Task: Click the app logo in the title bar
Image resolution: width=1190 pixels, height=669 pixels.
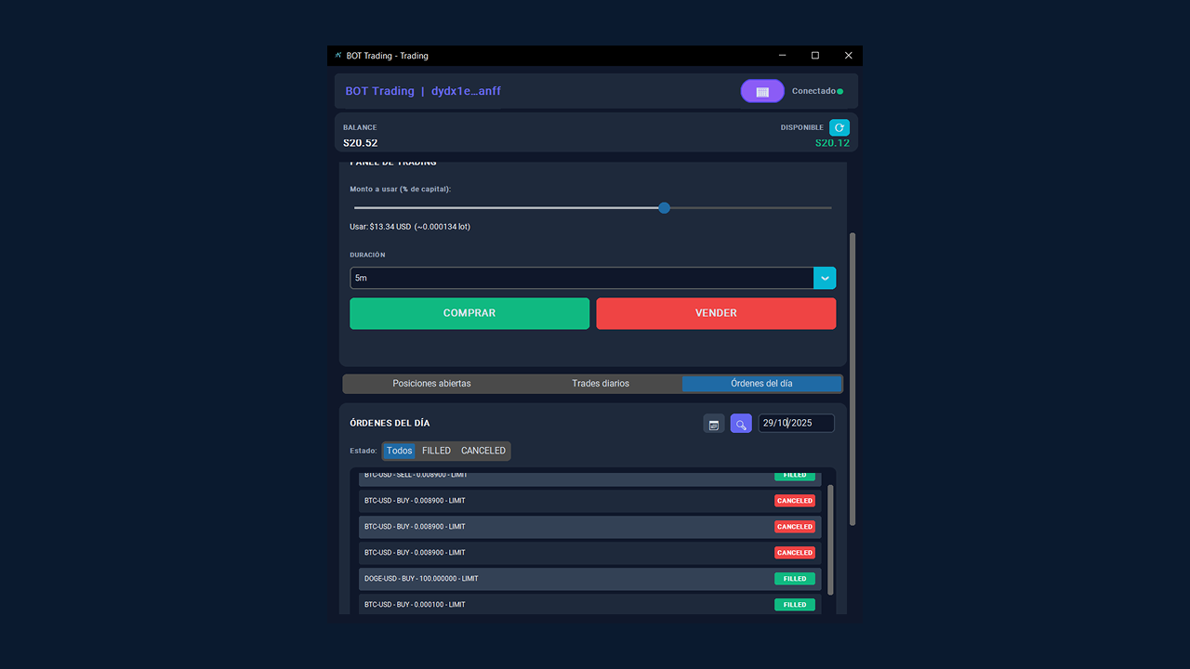Action: click(338, 56)
